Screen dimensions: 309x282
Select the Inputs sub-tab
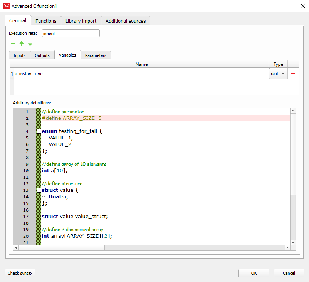tap(19, 55)
